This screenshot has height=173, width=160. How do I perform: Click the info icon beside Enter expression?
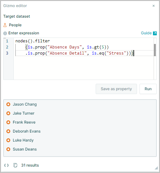(x=5, y=33)
